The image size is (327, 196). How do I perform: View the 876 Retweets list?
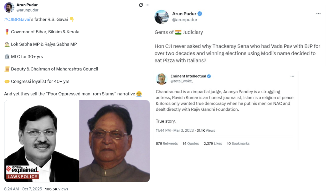(x=166, y=143)
